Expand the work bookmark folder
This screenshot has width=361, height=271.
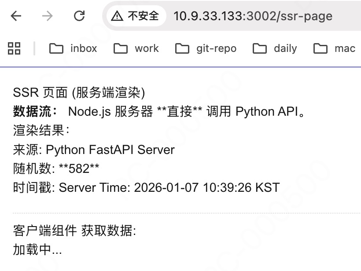click(136, 48)
